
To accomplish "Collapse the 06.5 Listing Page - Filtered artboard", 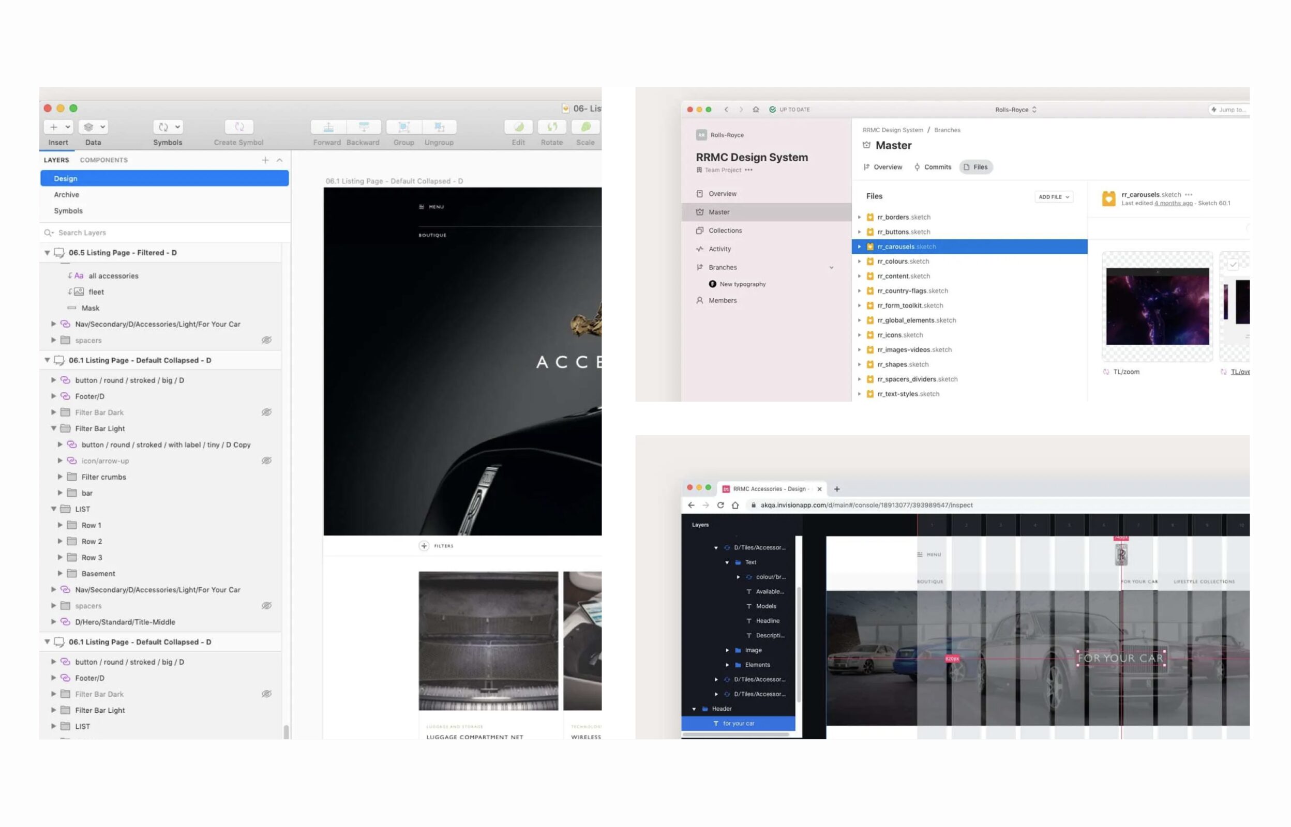I will 47,252.
